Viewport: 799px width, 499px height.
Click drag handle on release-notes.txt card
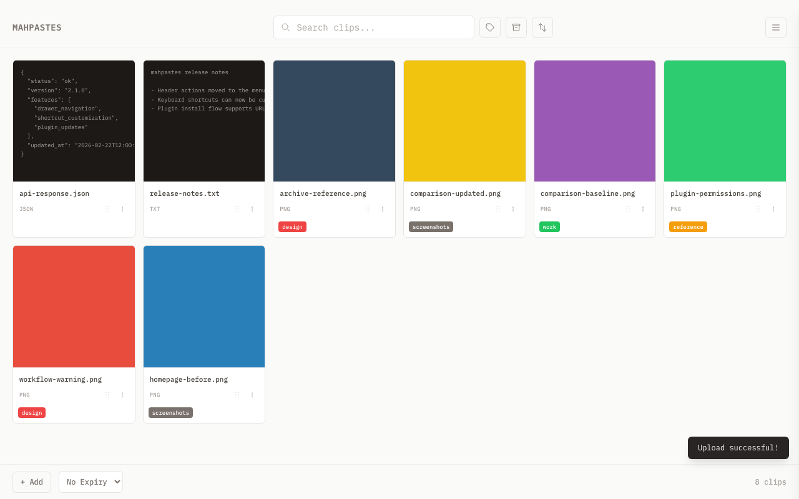[x=237, y=209]
